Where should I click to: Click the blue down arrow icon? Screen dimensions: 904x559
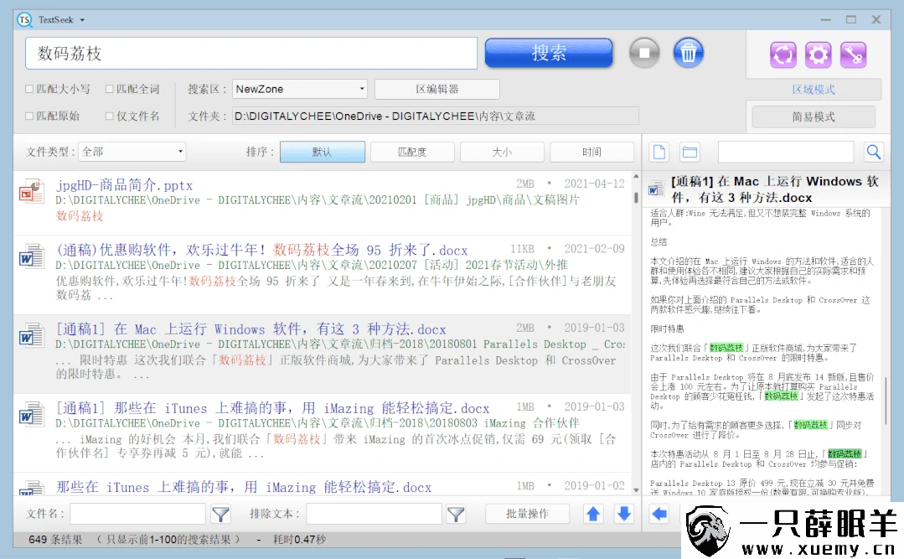point(624,514)
